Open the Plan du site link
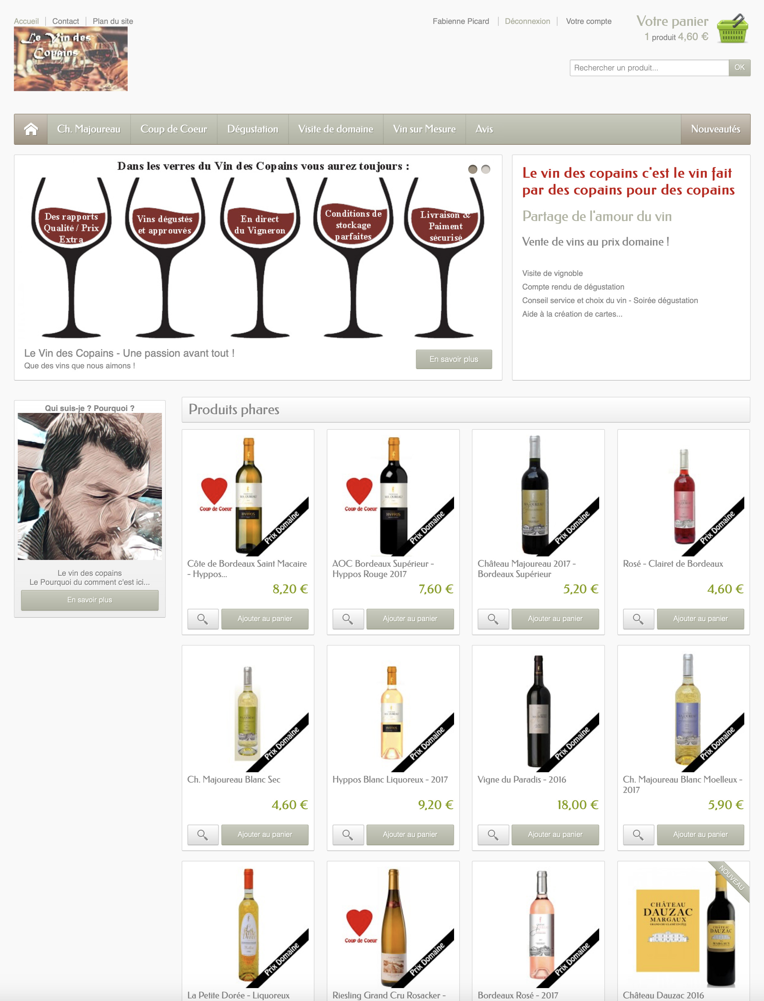 coord(113,21)
